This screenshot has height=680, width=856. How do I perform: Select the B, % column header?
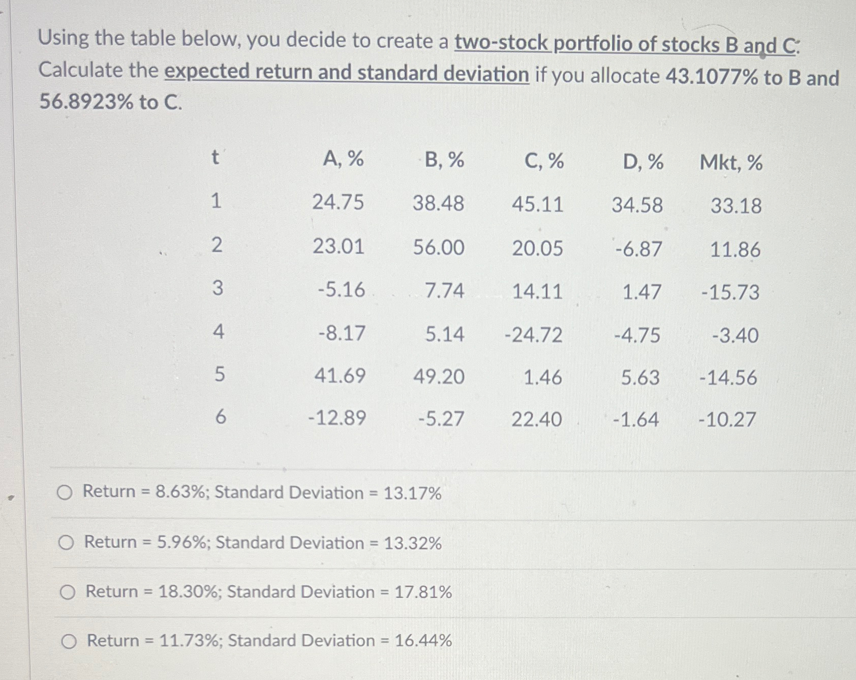click(444, 161)
